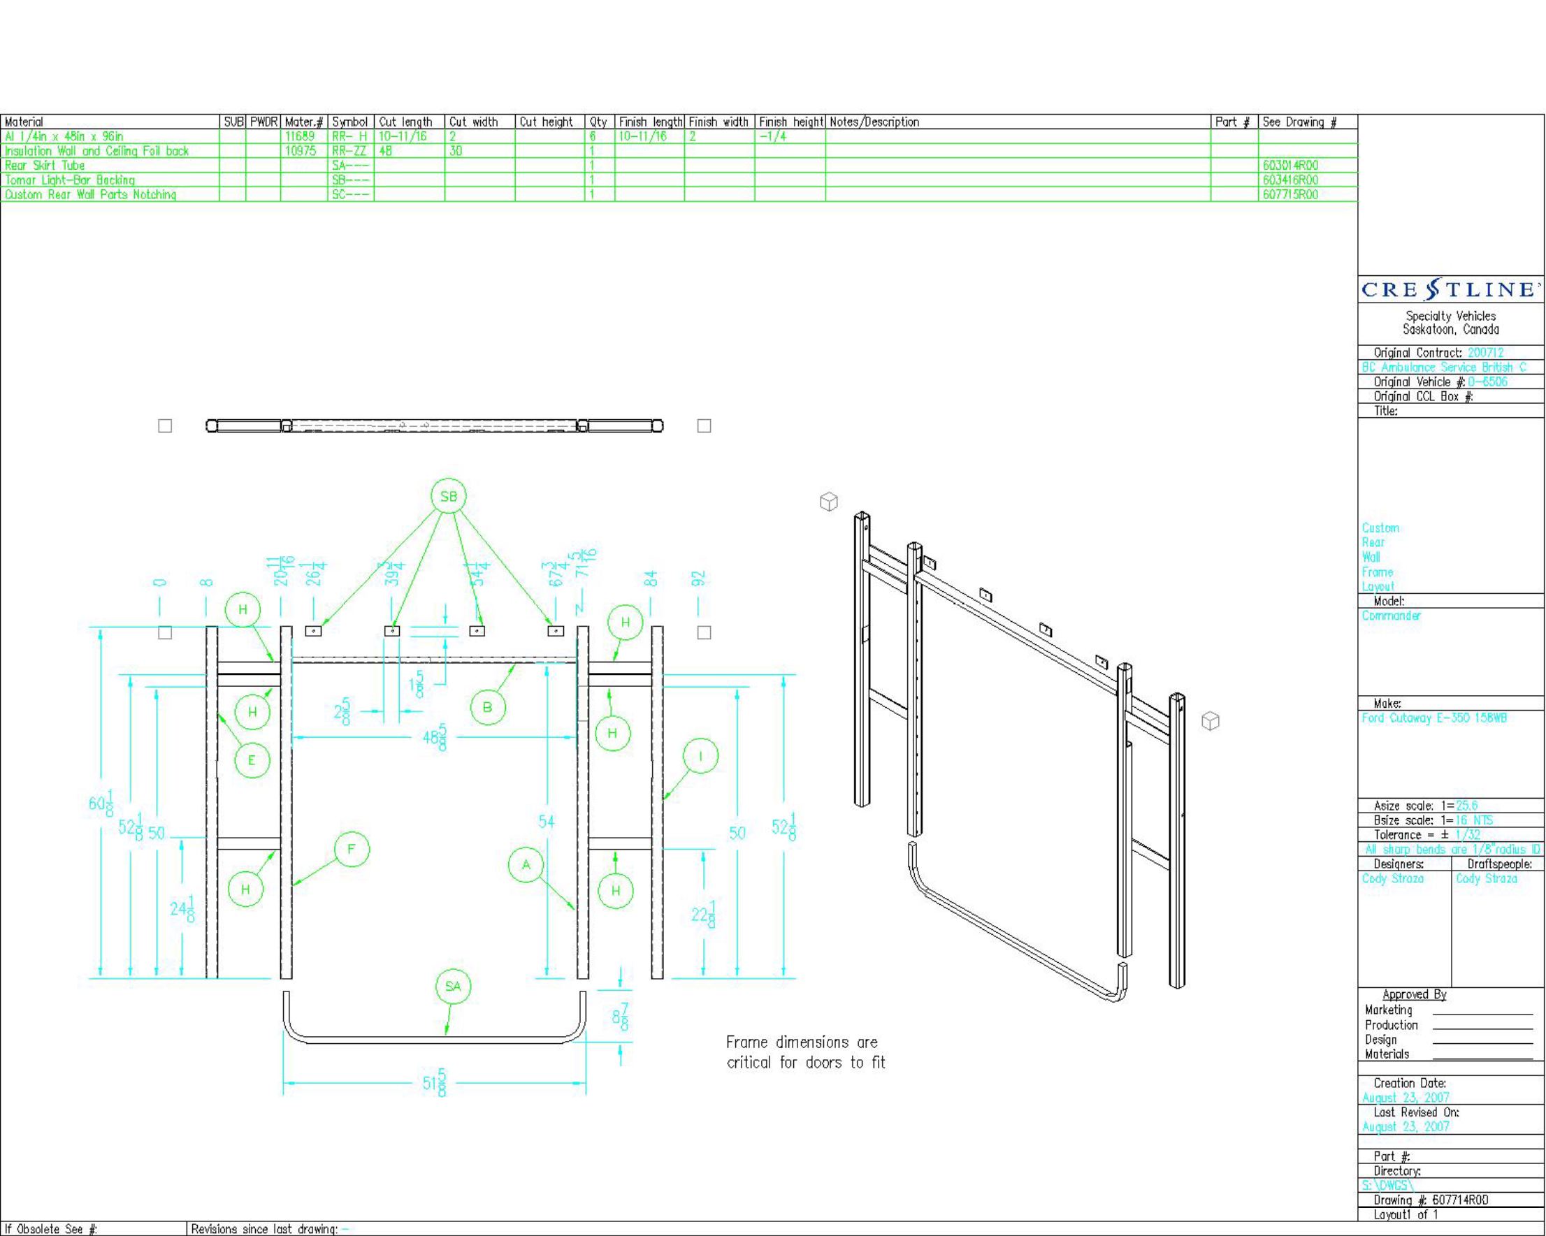This screenshot has width=1546, height=1236.
Task: Click the small square below the 0 dimension
Action: click(165, 632)
